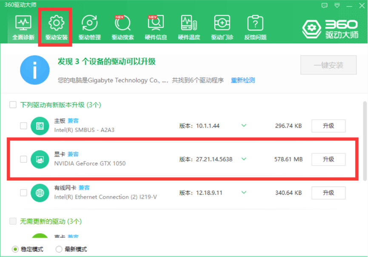Expand version dropdown for NVIDIA GTX 1050

(x=244, y=159)
